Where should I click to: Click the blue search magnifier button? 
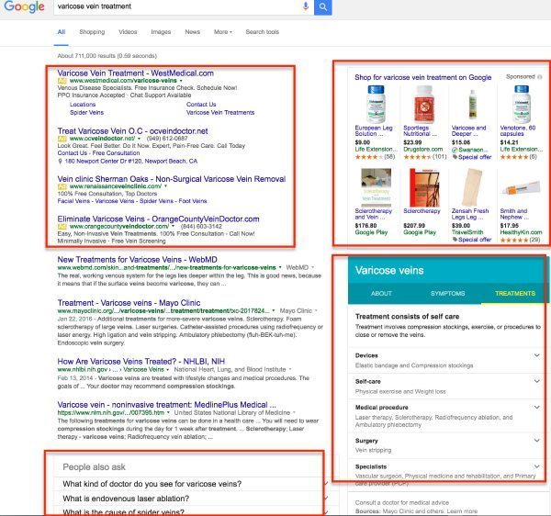pos(323,6)
